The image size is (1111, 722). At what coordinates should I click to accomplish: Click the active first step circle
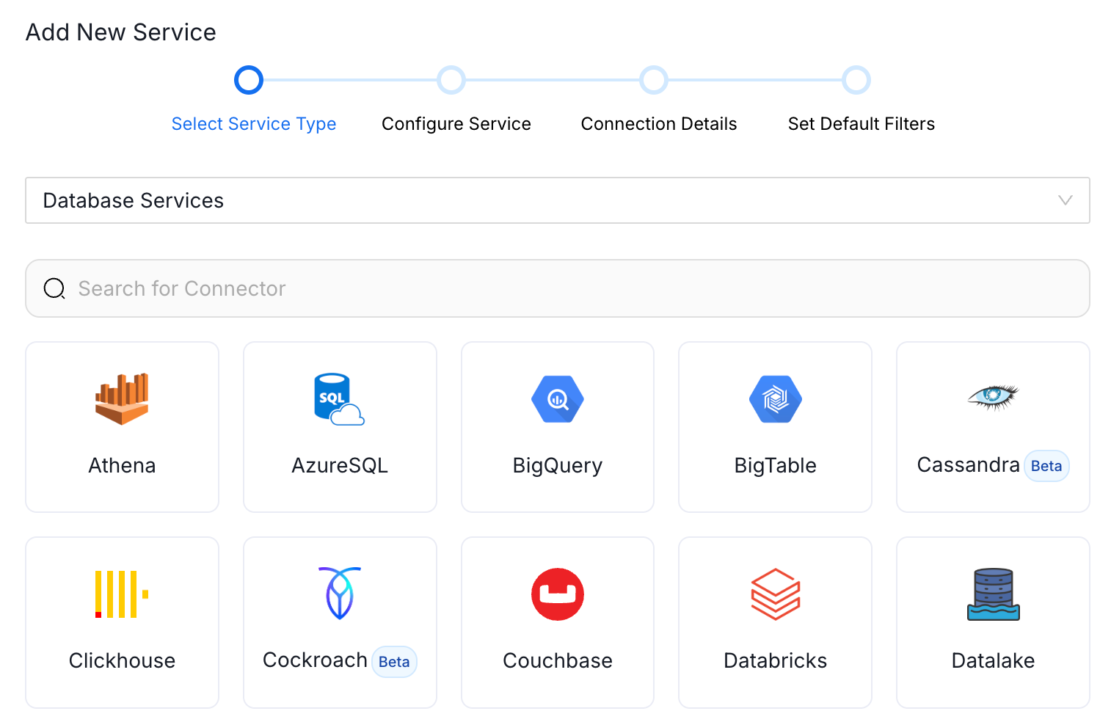coord(249,80)
